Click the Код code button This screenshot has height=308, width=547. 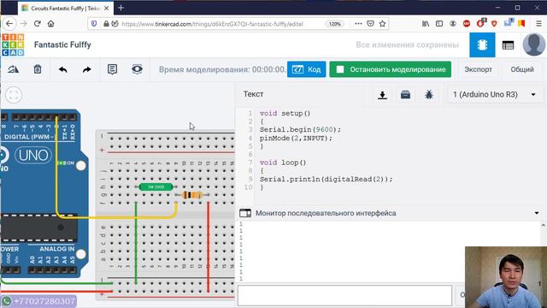coord(306,69)
